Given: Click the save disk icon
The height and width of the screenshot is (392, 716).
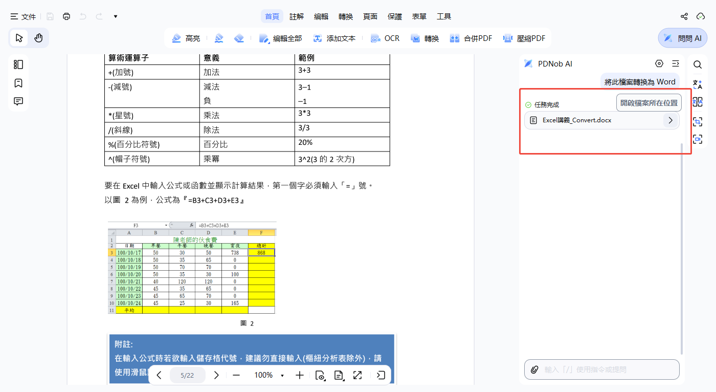Looking at the screenshot, I should pyautogui.click(x=50, y=16).
